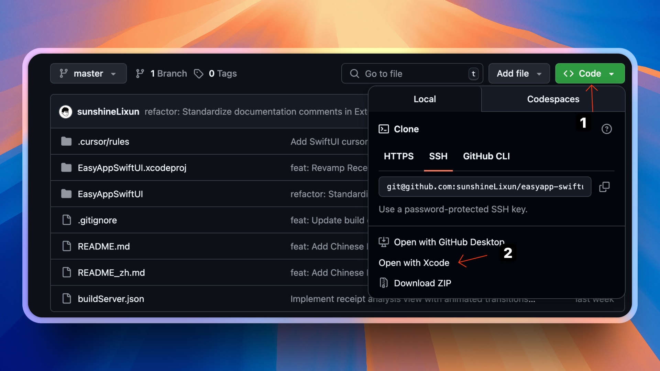Click the .cursor/rules folder icon
Image resolution: width=660 pixels, height=371 pixels.
(66, 142)
